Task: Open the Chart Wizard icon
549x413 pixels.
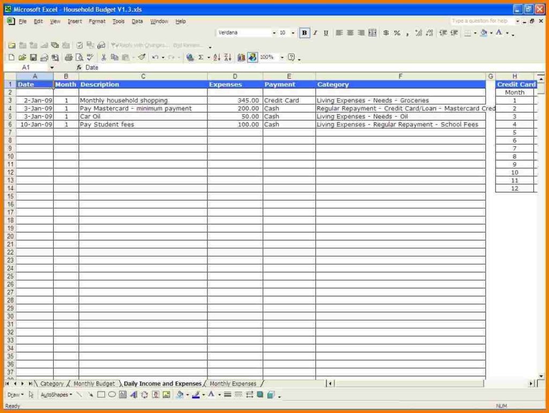Action: point(241,57)
